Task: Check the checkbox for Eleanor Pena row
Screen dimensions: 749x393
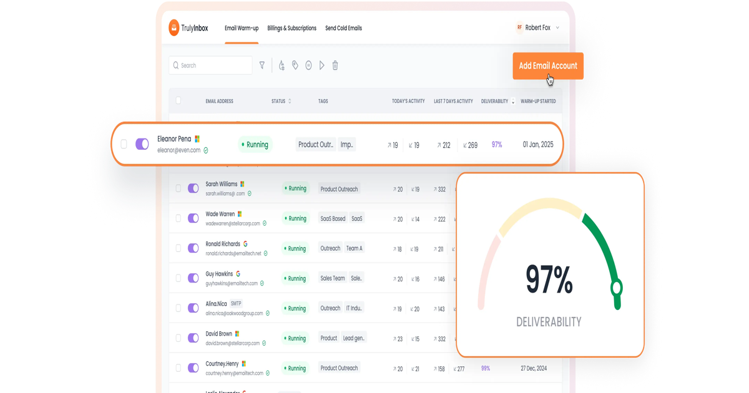Action: [124, 144]
